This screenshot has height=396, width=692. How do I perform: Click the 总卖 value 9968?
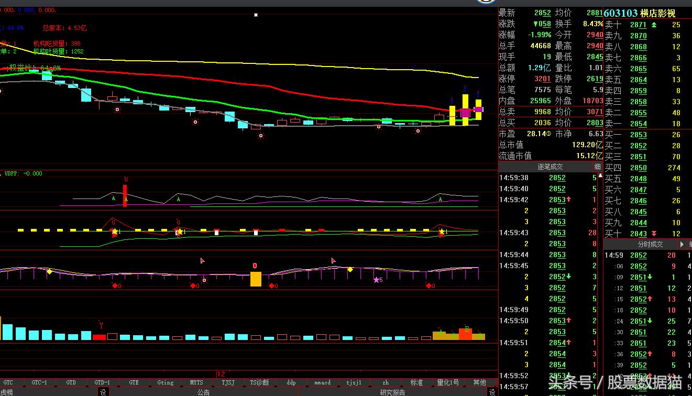(542, 112)
